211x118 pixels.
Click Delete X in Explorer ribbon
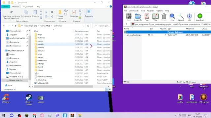[x=52, y=12]
